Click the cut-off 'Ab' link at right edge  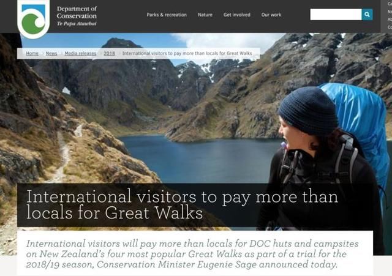pos(390,20)
